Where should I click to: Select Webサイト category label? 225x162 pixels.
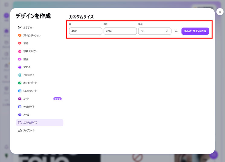(x=29, y=107)
